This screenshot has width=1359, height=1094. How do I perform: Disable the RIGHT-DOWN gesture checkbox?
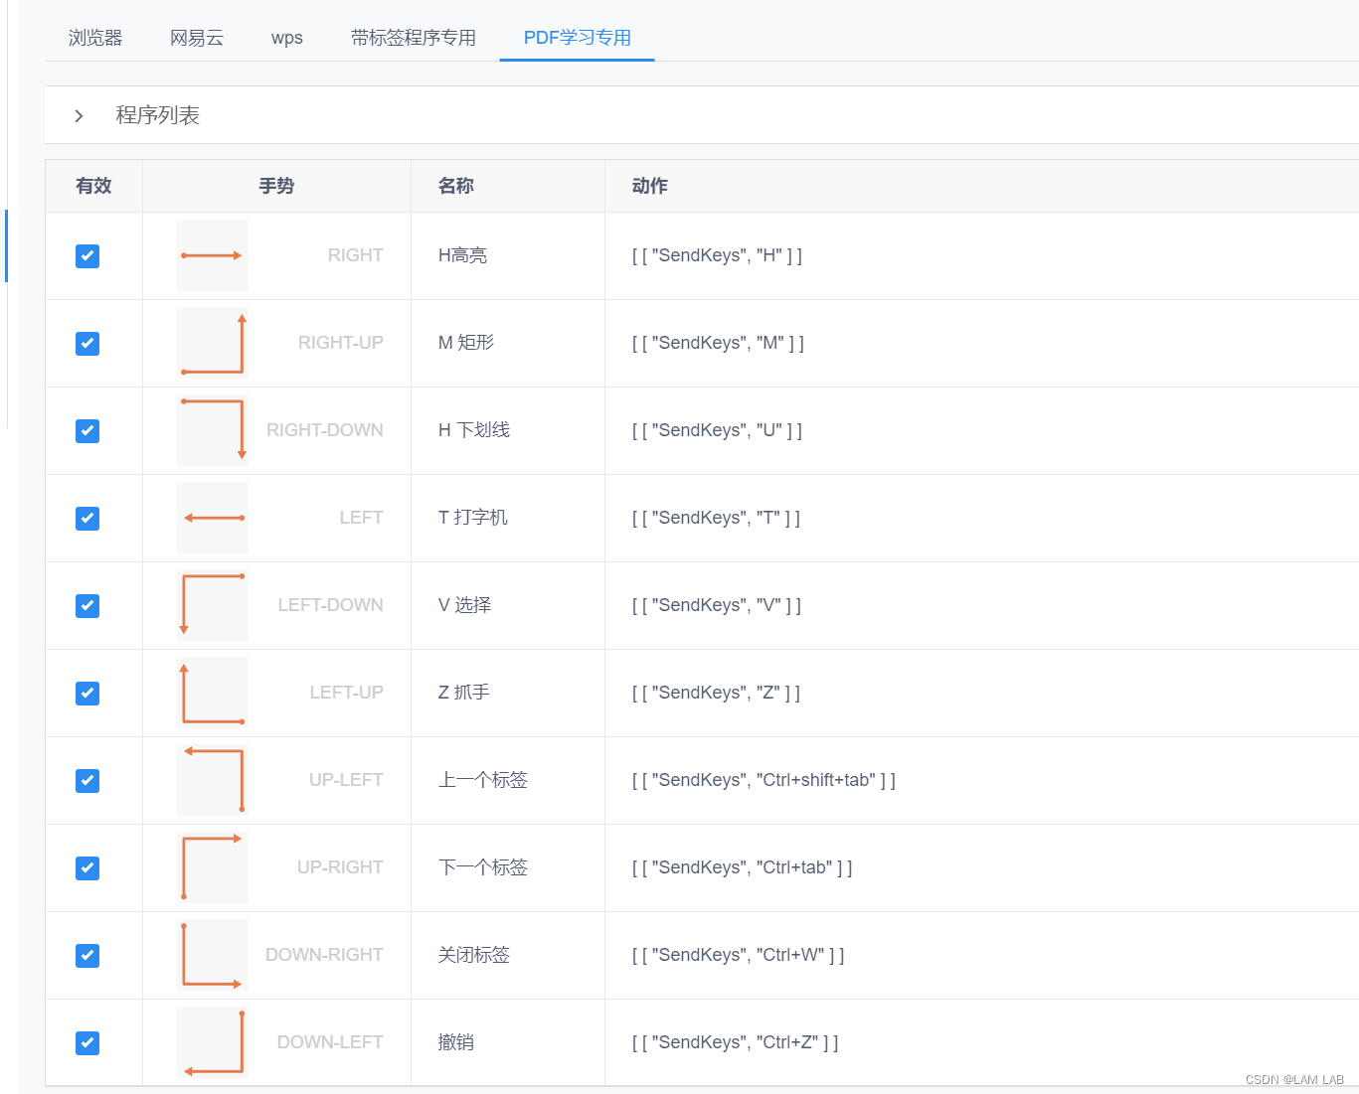pos(87,431)
